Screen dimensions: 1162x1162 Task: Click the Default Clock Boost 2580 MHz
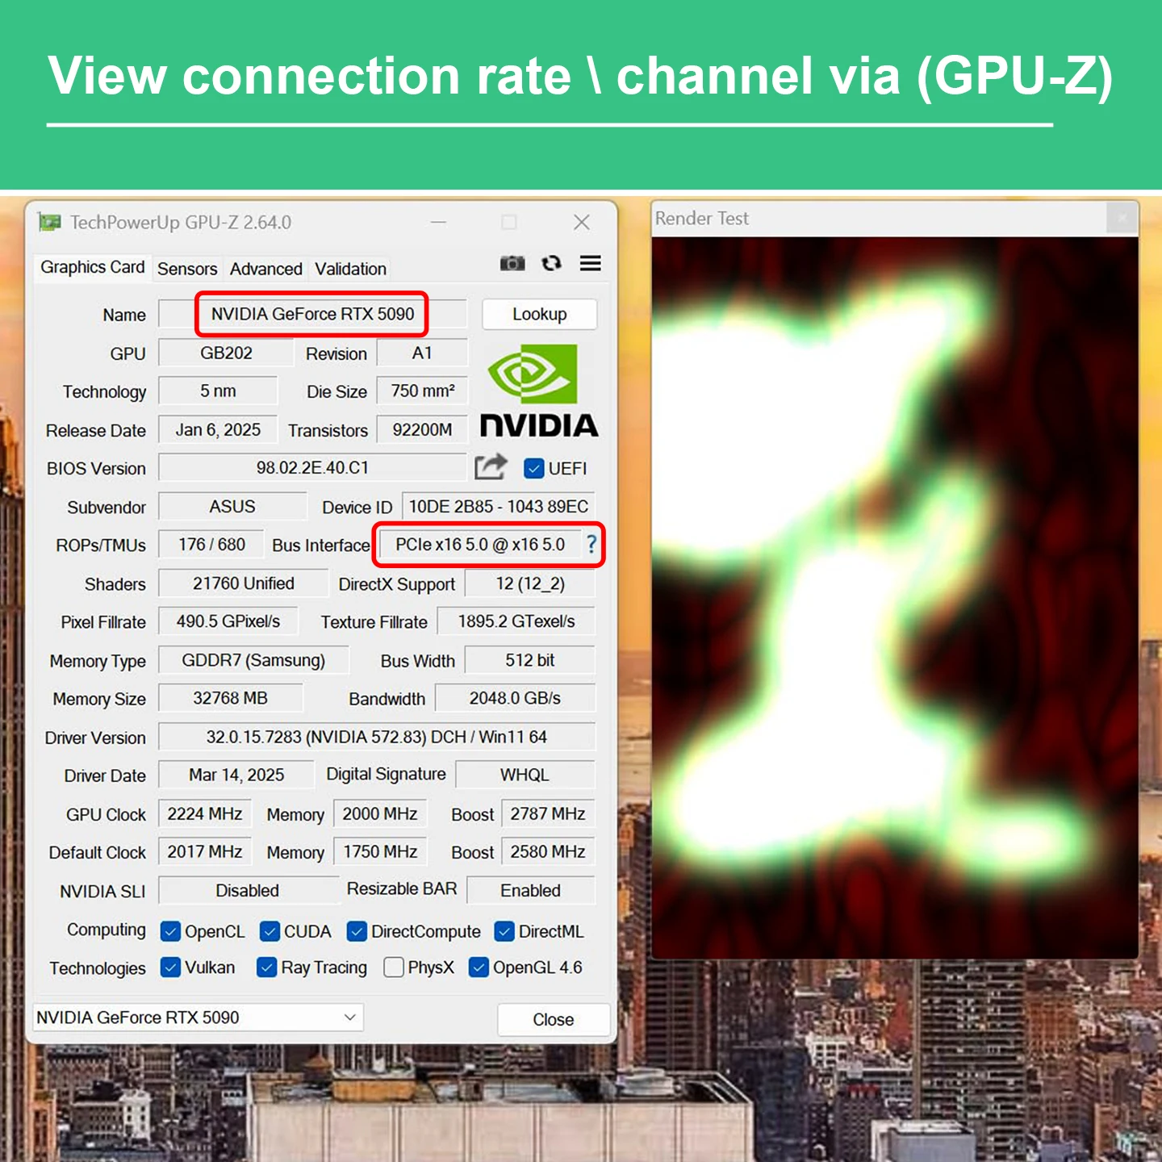coord(548,851)
